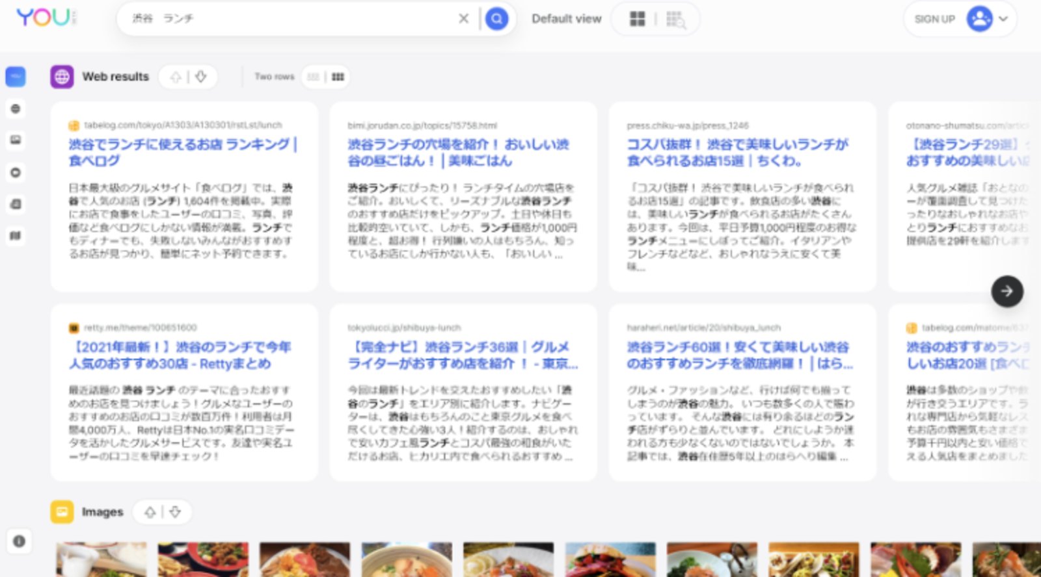Open the sixth thumbnail with the sandwich
Screen dimensions: 1041x577
610,559
